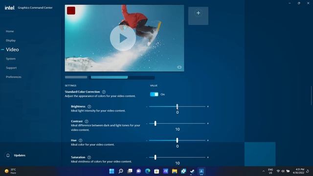
Task: Click the settings page vertical scrollbar
Action: [x=311, y=95]
